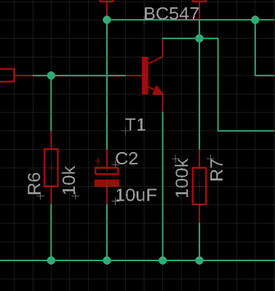Select the 100k value label
Image resolution: width=275 pixels, height=291 pixels.
pyautogui.click(x=182, y=178)
